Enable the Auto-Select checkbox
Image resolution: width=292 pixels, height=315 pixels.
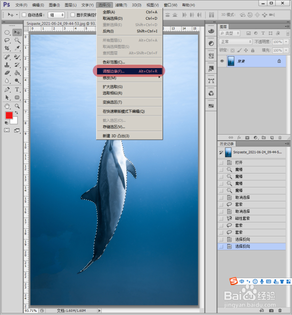click(24, 15)
